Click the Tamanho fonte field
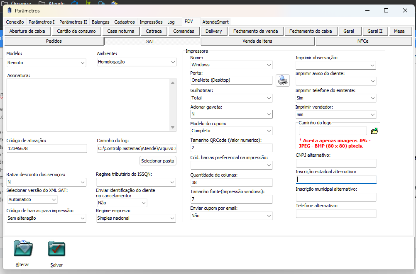Screen dimensions: 416x274 [x=231, y=199]
